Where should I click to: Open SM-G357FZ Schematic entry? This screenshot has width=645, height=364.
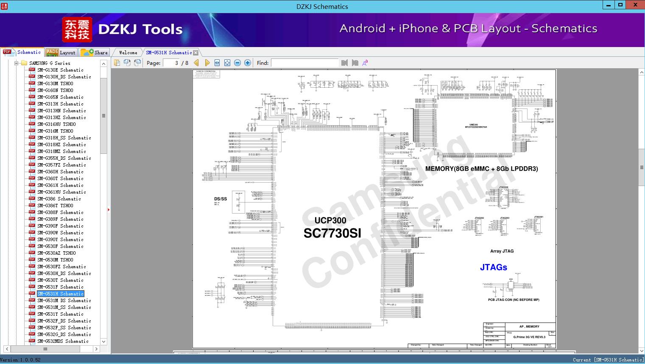[61, 165]
